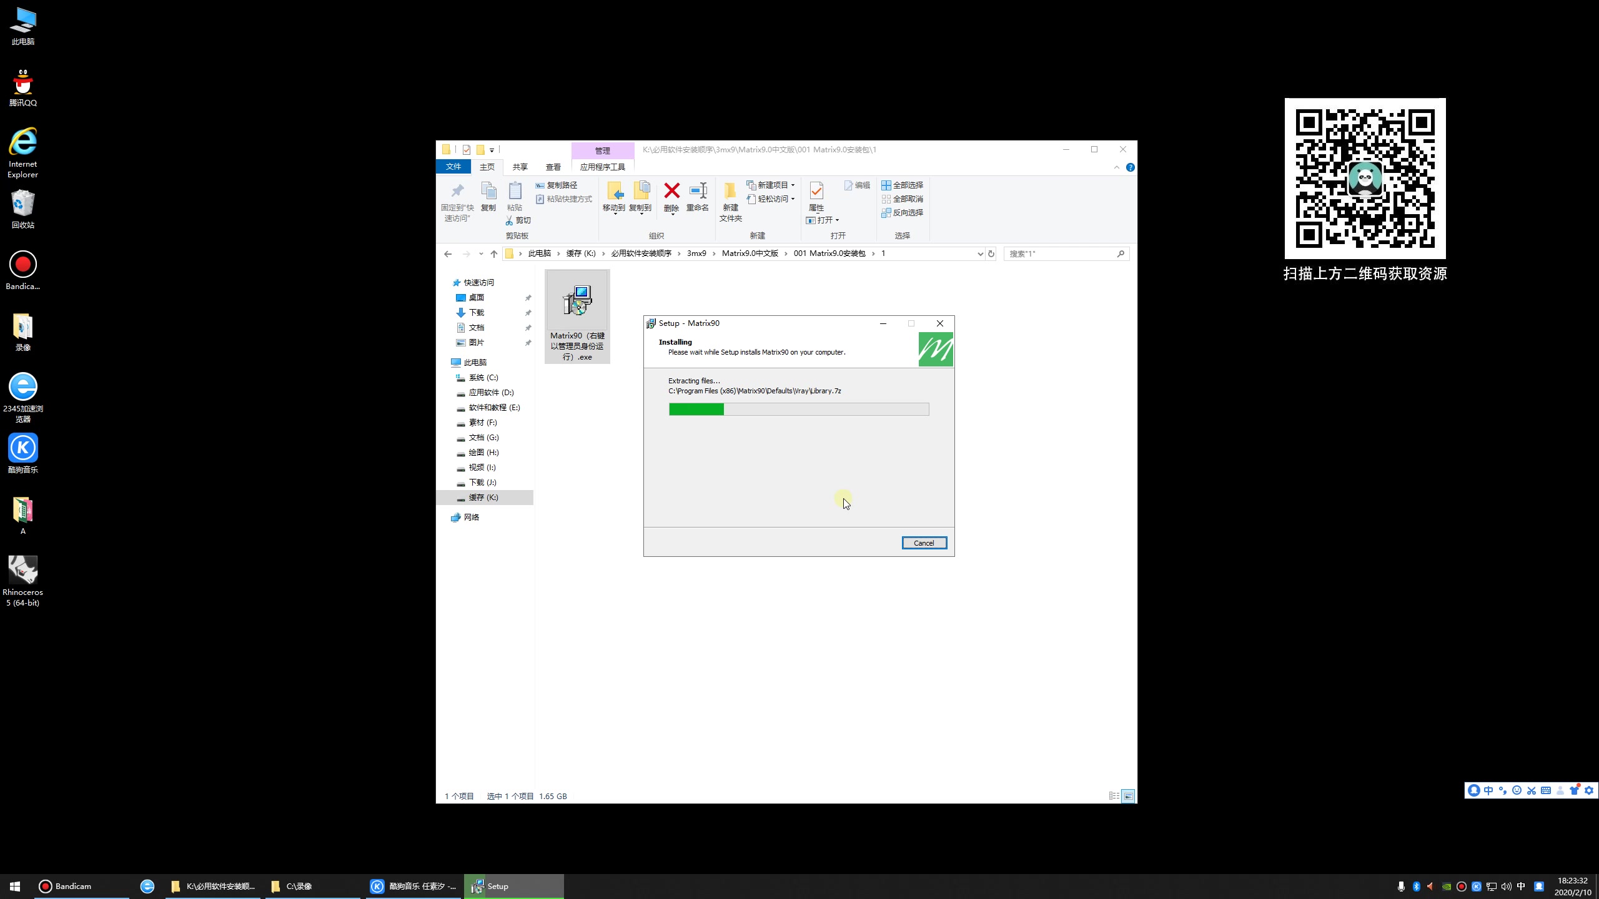Viewport: 1599px width, 899px height.
Task: Switch to the Home (主页) tab
Action: [487, 167]
